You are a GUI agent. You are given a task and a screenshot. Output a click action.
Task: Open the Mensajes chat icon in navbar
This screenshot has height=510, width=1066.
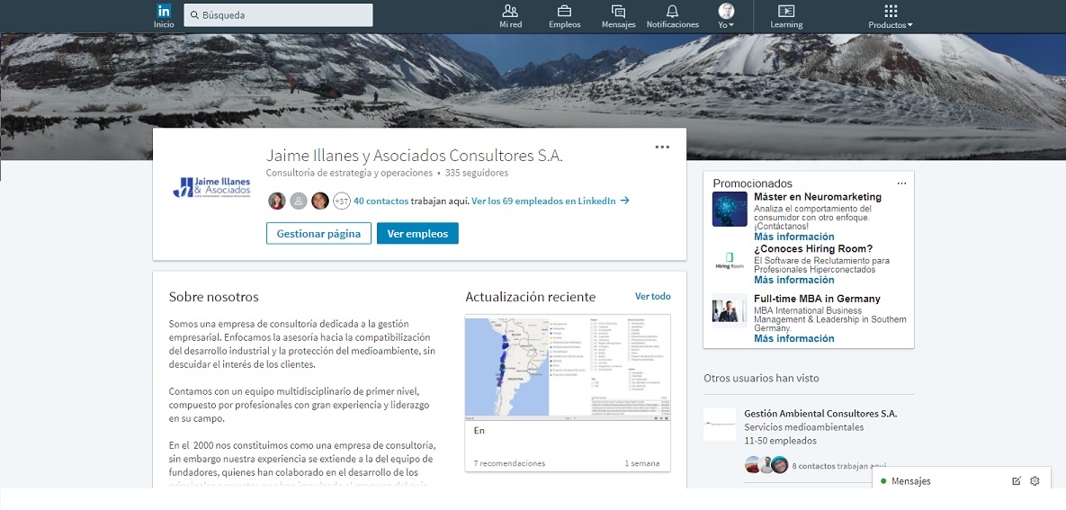[618, 11]
